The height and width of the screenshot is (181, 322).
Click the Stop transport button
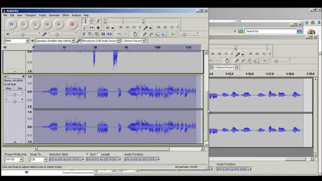pyautogui.click(x=35, y=24)
